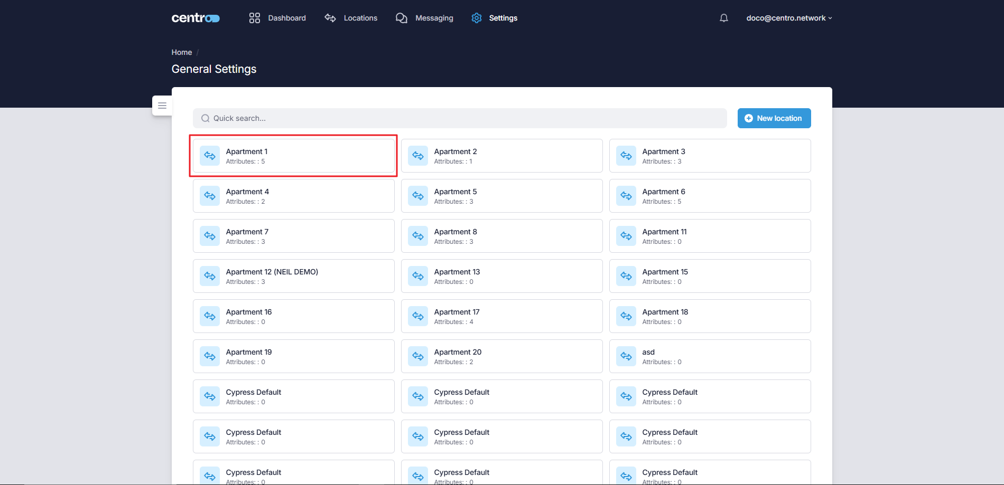This screenshot has height=485, width=1004.
Task: Click the icon on Apartment 13 card
Action: pyautogui.click(x=418, y=276)
